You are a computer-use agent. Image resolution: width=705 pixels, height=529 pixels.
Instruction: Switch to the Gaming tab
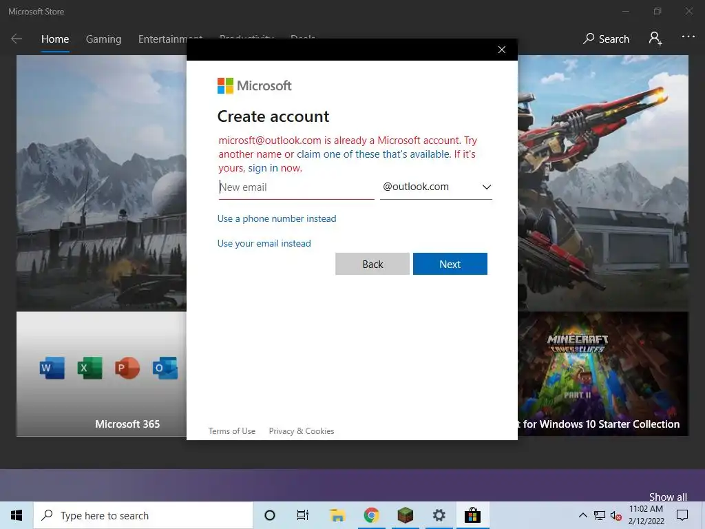pyautogui.click(x=103, y=39)
